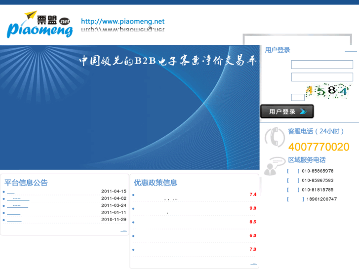Screen dimensions: 359x269
Task: Click the 用户登录 login button
Action: 287,112
